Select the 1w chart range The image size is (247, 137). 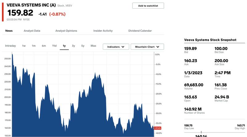click(24, 46)
